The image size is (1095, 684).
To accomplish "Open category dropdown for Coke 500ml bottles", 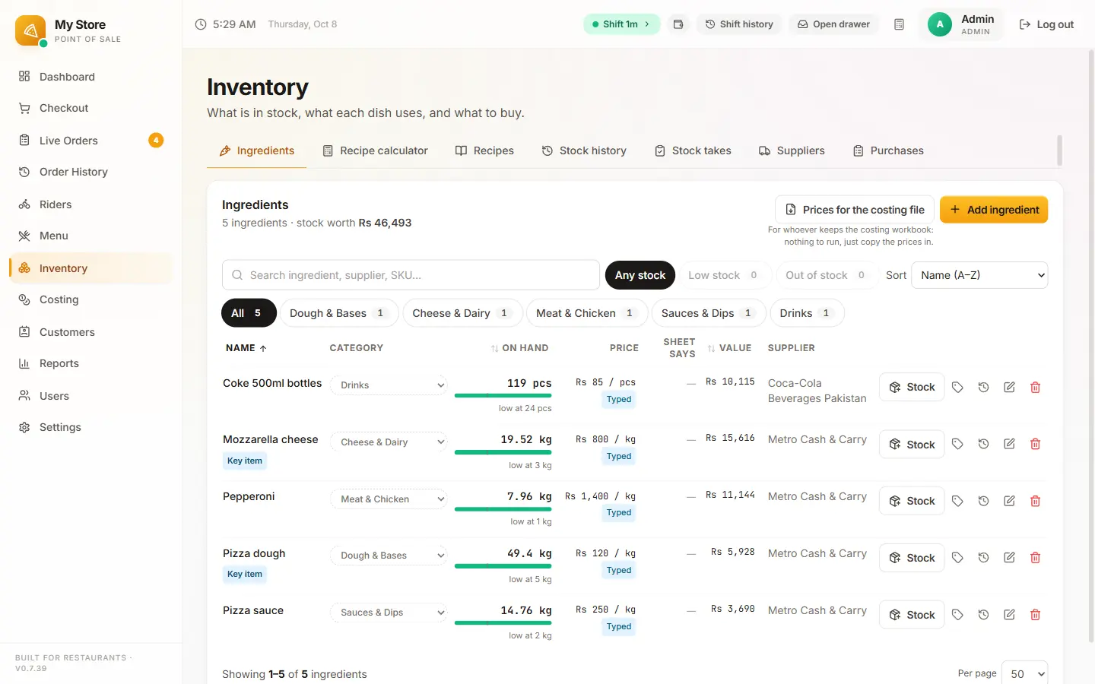I will click(389, 385).
